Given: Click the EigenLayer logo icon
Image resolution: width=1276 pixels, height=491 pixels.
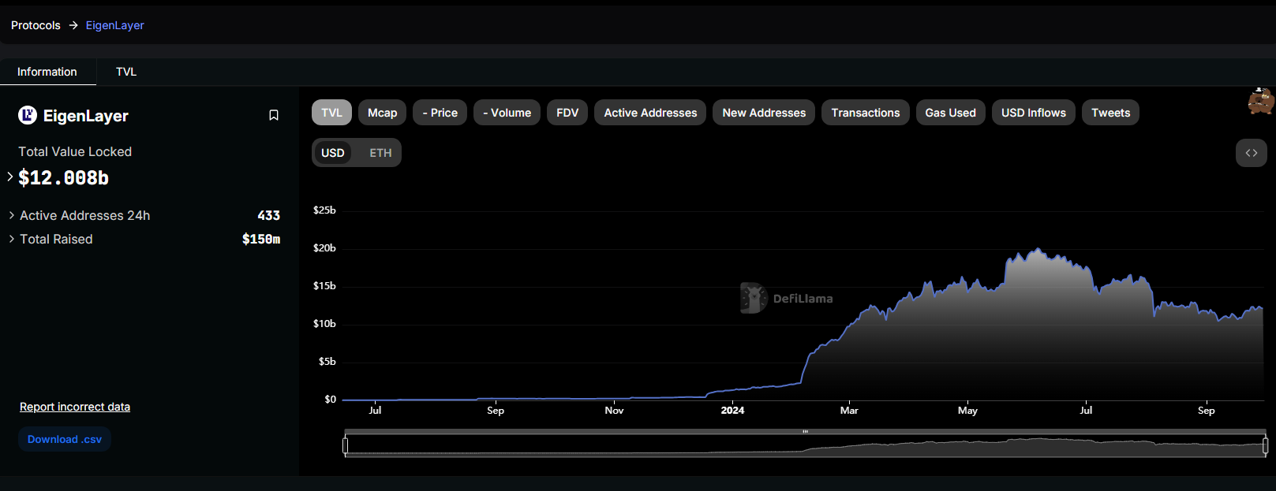Looking at the screenshot, I should [x=28, y=116].
